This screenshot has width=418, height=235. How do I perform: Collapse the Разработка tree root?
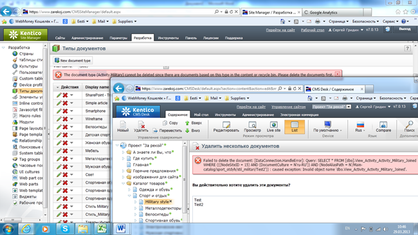3,48
